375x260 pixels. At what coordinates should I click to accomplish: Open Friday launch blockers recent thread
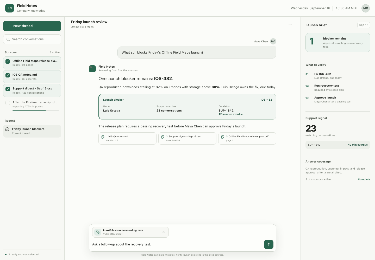pos(32,131)
